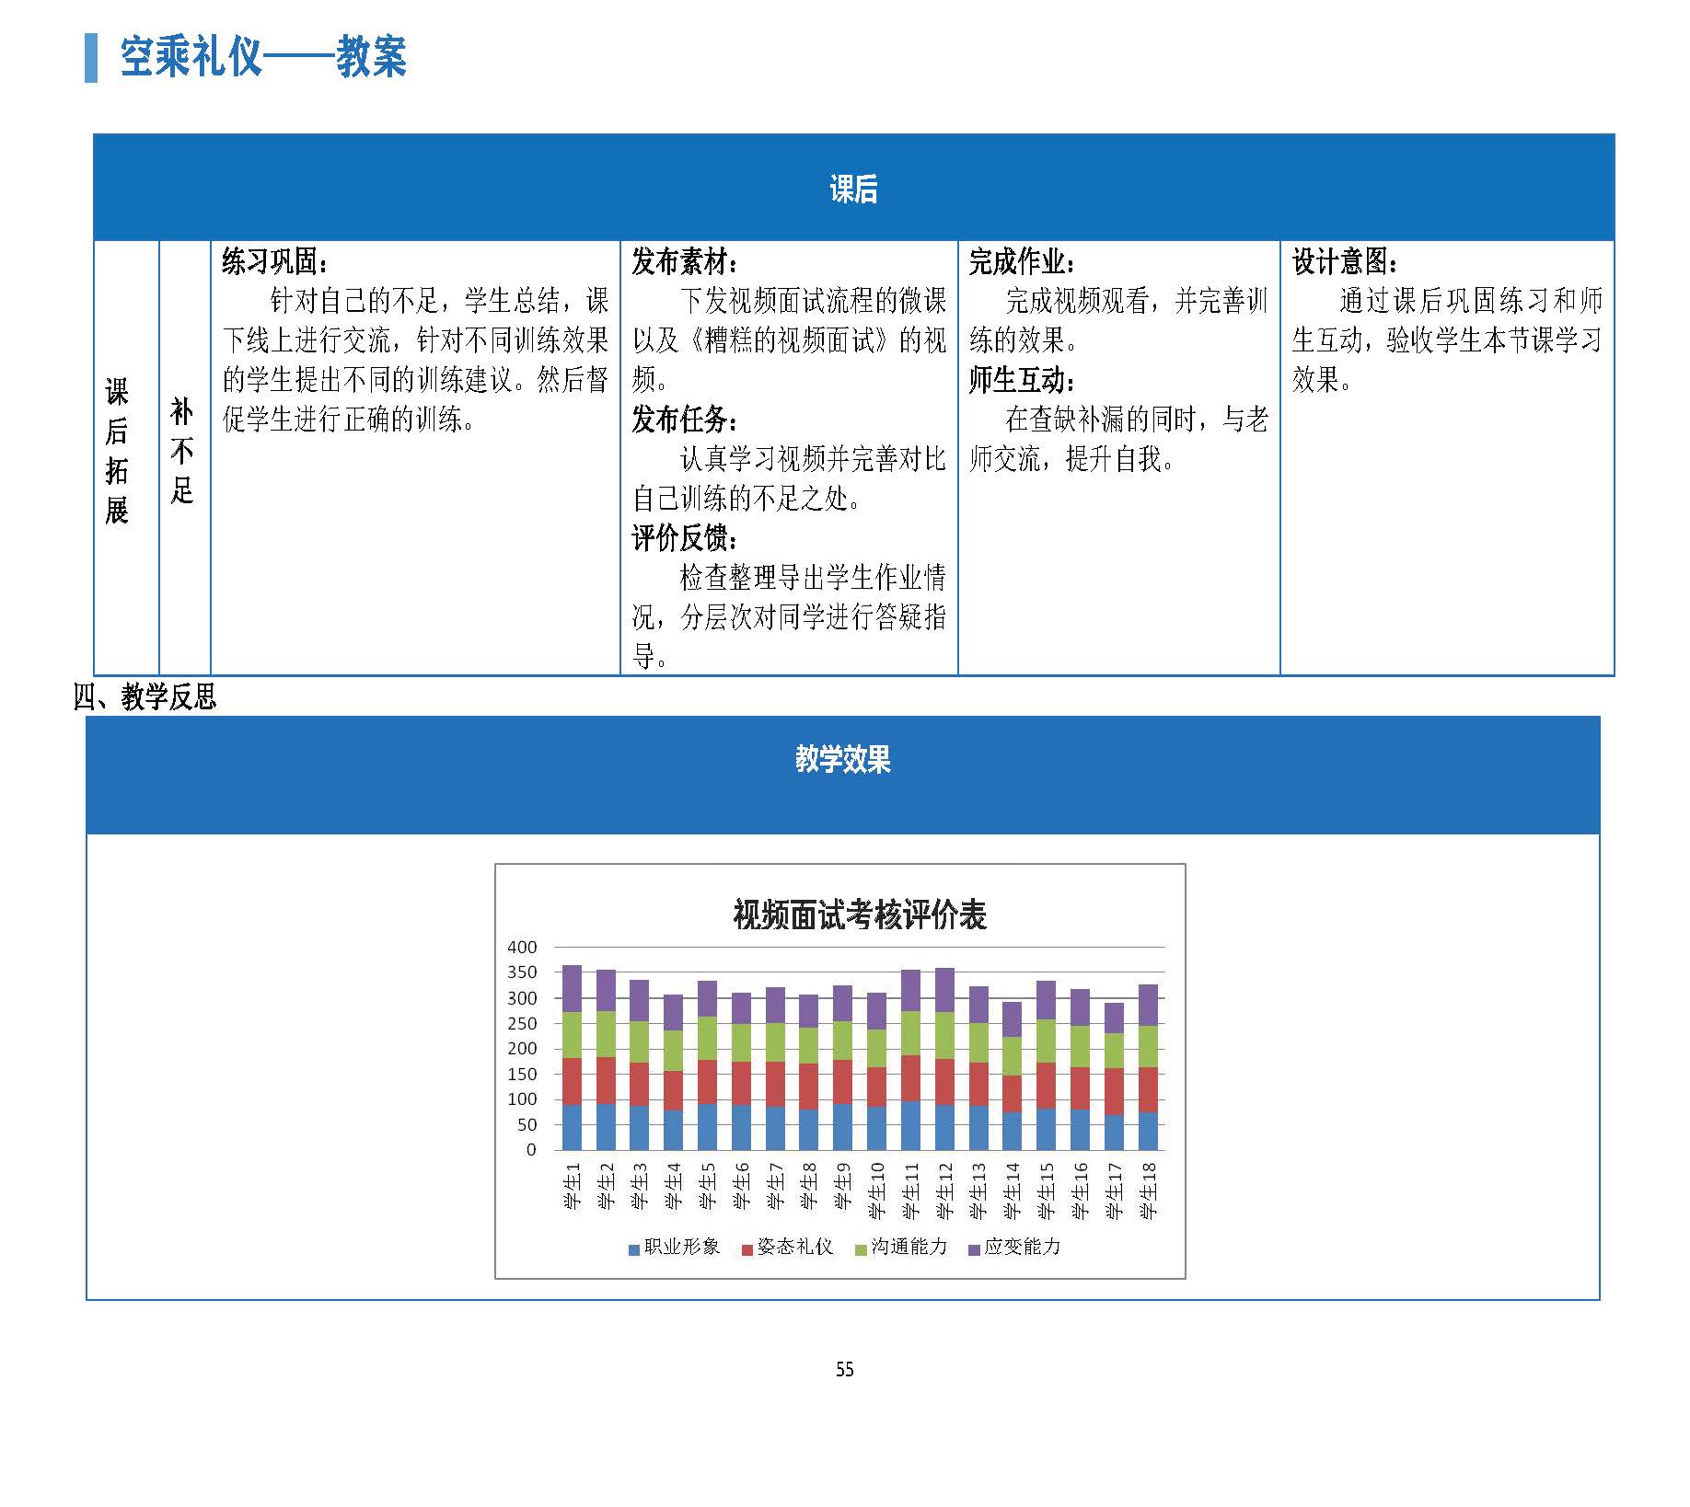Click the 课后拓展 row label
This screenshot has width=1690, height=1507.
116,451
